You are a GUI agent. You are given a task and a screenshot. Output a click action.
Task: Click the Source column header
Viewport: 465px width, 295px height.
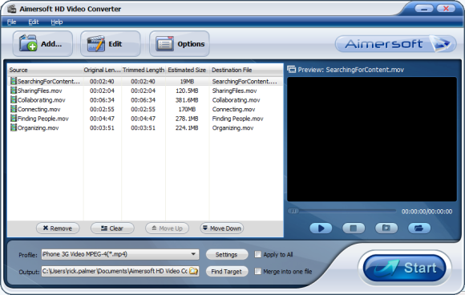45,71
